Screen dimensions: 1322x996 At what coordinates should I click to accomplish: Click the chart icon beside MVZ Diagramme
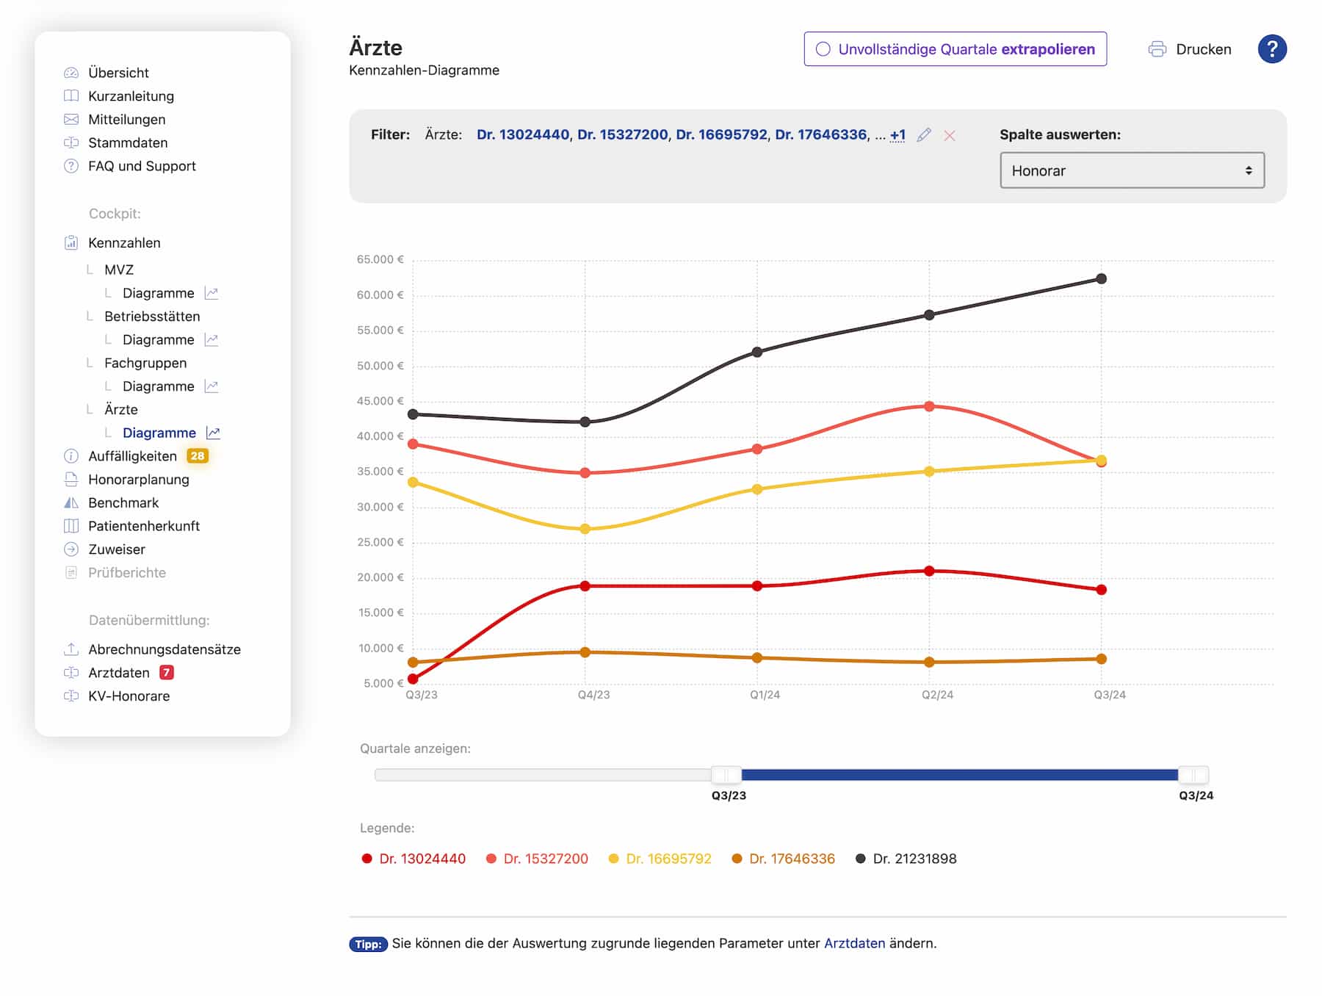coord(212,293)
